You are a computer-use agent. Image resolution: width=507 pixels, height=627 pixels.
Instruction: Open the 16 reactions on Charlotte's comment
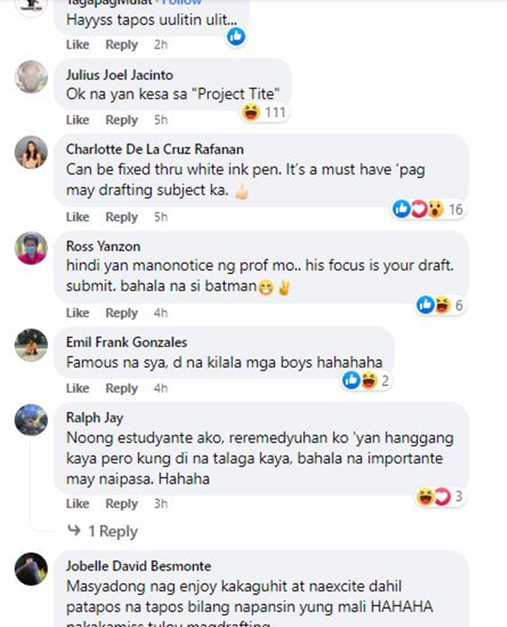pos(429,209)
